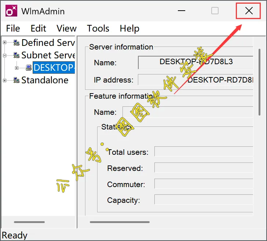
Task: Open the File menu
Action: click(x=13, y=28)
